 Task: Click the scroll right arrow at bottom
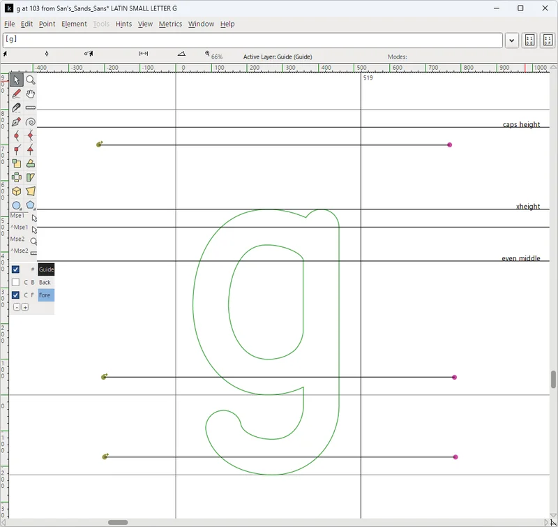click(546, 522)
